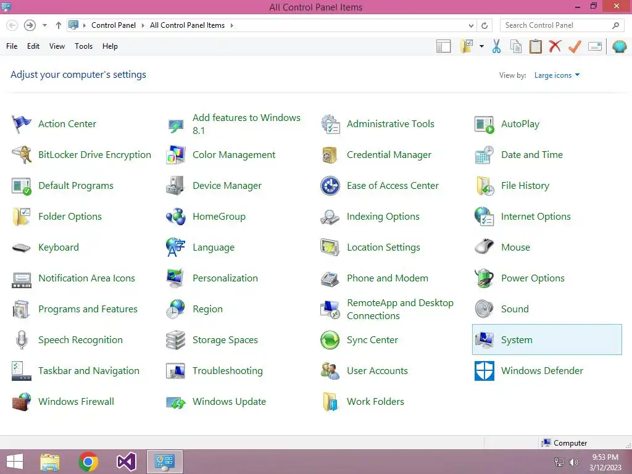Image resolution: width=632 pixels, height=474 pixels.
Task: Open the Action Center flag icon
Action: point(22,123)
